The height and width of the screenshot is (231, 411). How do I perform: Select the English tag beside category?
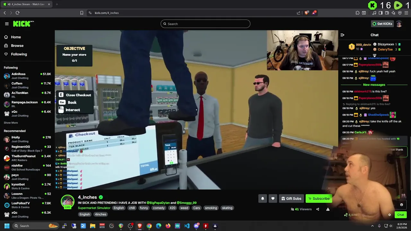(119, 208)
